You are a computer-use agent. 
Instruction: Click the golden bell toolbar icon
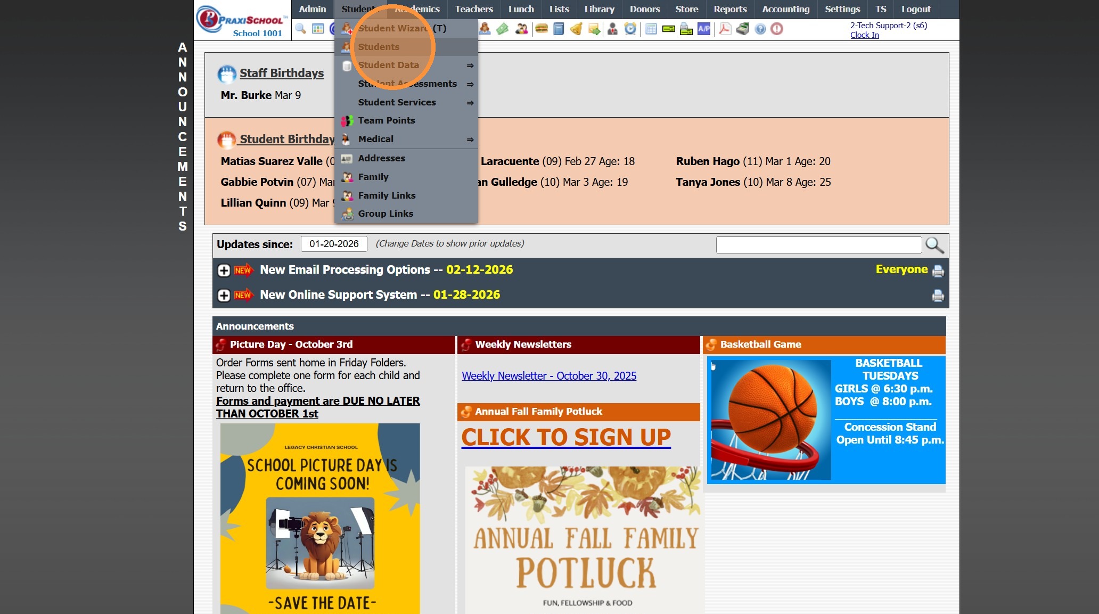576,29
